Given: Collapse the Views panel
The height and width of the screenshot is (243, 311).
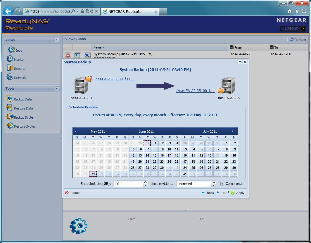Looking at the screenshot, I should [57, 40].
